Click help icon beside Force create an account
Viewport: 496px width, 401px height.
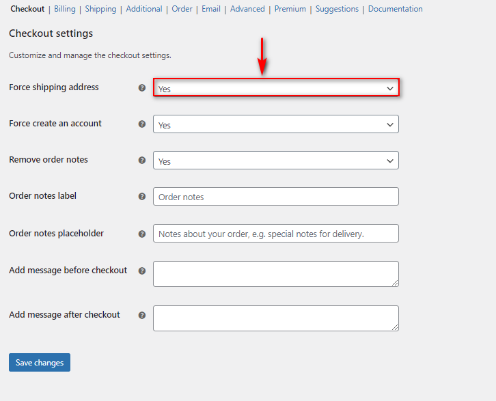pyautogui.click(x=142, y=124)
